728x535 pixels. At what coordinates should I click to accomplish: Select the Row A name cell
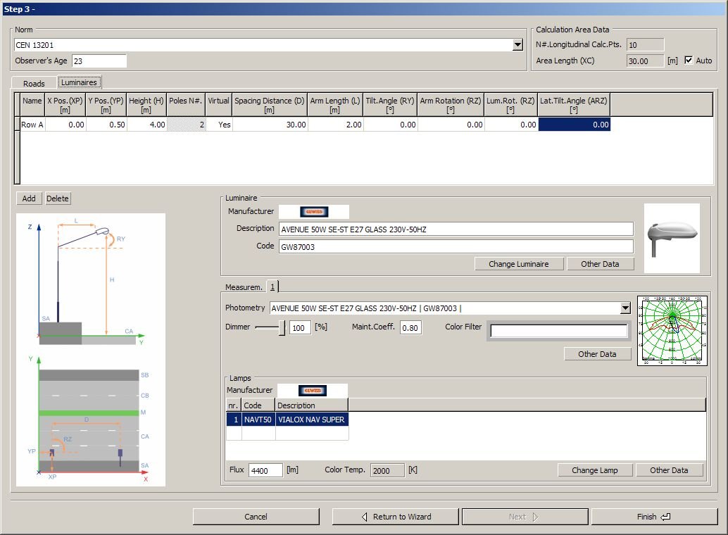(x=32, y=125)
